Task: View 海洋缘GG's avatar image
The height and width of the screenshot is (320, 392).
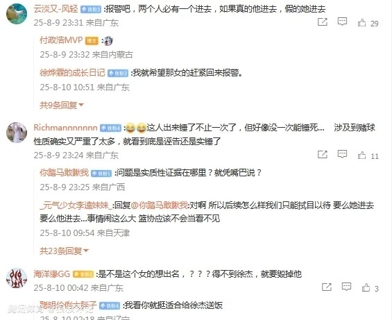Action: 17,278
